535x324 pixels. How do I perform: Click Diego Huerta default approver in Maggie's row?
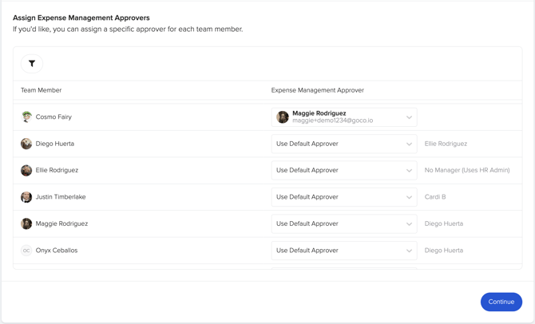click(x=443, y=223)
